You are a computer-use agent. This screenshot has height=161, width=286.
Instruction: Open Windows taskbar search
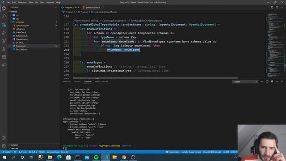pyautogui.click(x=13, y=157)
